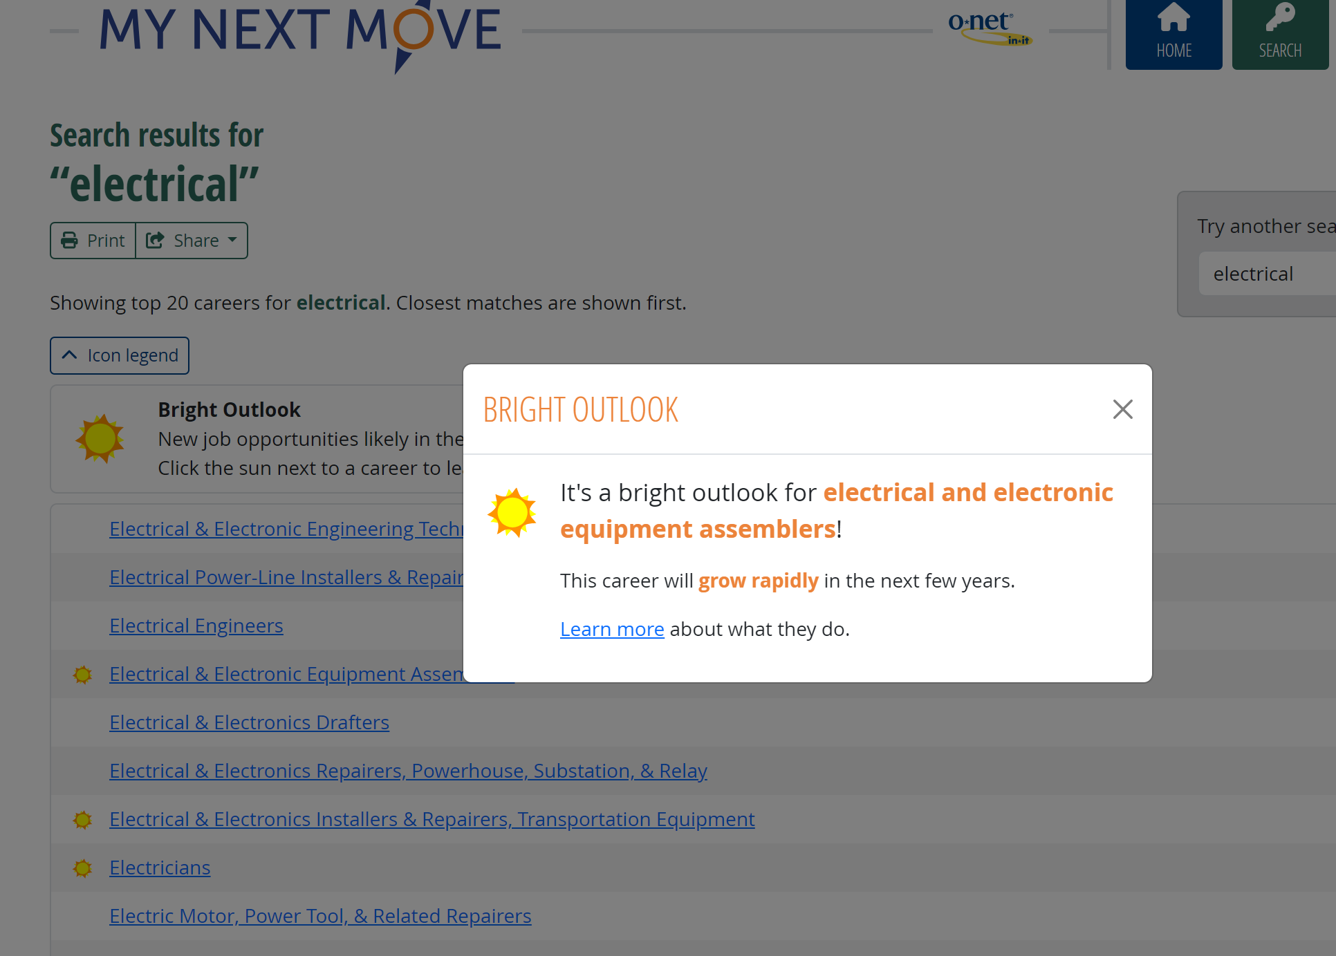This screenshot has width=1336, height=956.
Task: Click the large sun icon in dialog
Action: tap(512, 513)
